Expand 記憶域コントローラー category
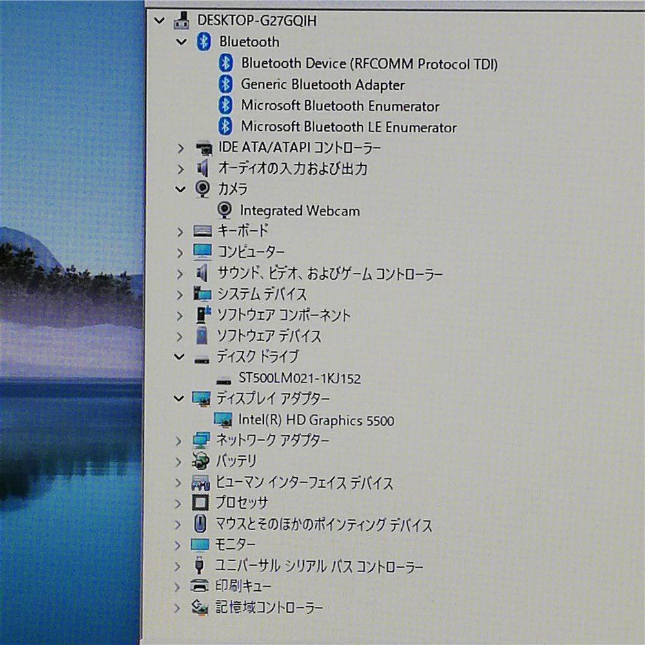This screenshot has height=645, width=645. 177,608
